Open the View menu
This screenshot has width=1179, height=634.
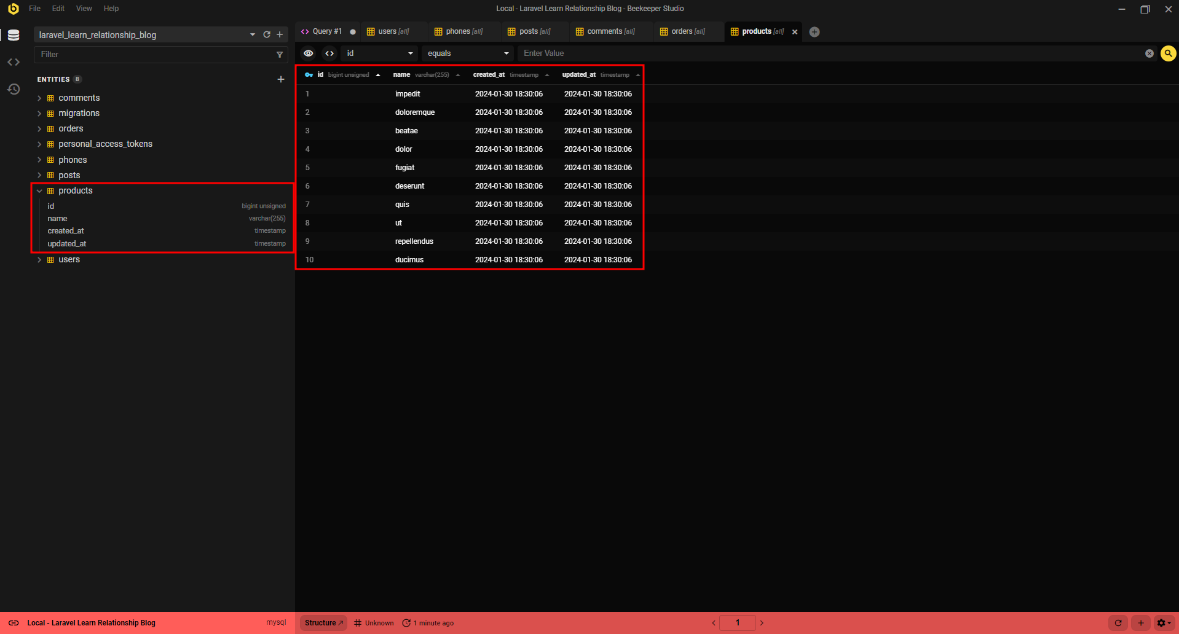coord(84,9)
